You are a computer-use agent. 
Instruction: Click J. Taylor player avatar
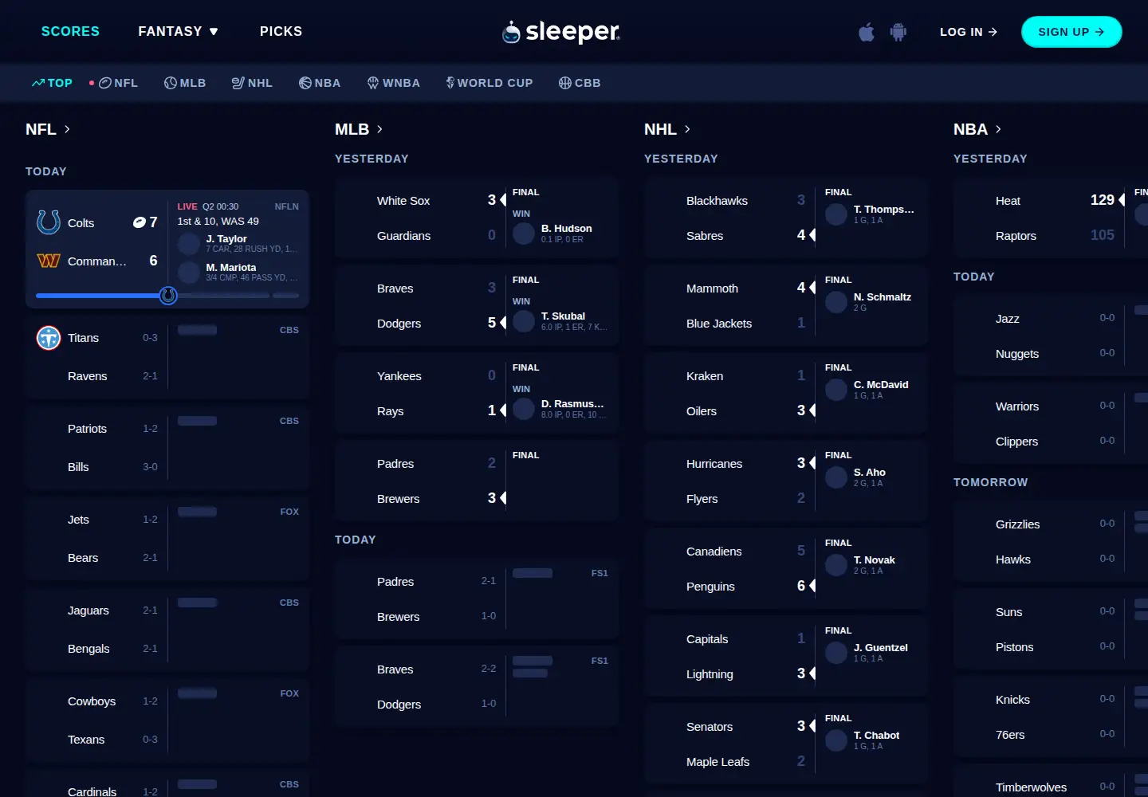click(189, 244)
